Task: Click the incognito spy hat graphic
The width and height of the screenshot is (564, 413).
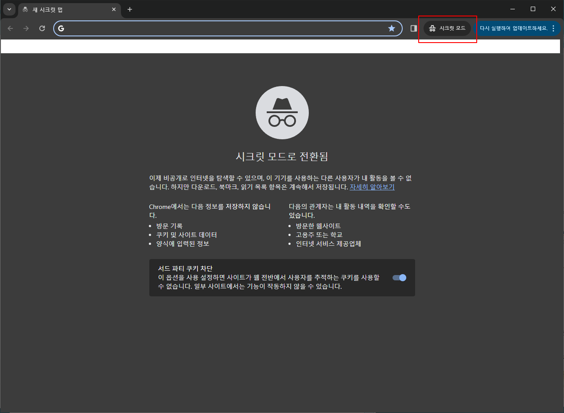Action: point(282,113)
